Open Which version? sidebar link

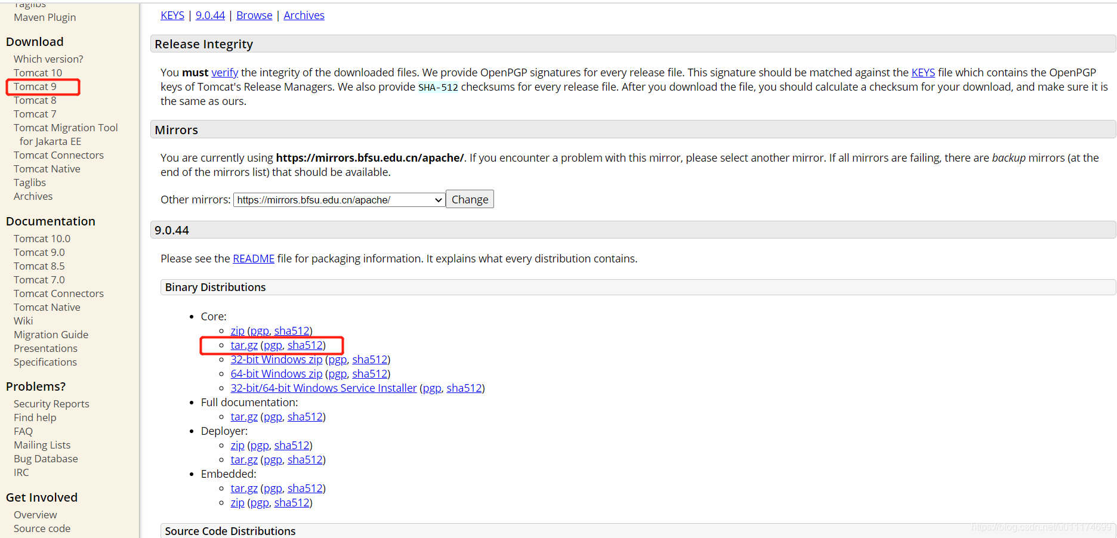pos(48,59)
